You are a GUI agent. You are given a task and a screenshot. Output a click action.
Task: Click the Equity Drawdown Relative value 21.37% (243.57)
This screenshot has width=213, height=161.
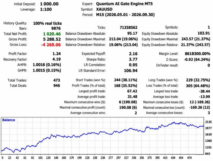click(x=195, y=45)
